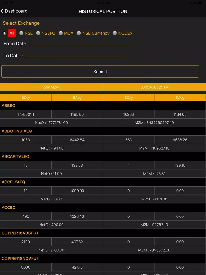This screenshot has height=275, width=206.
Task: Click sell average 139.15
Action: point(180,165)
